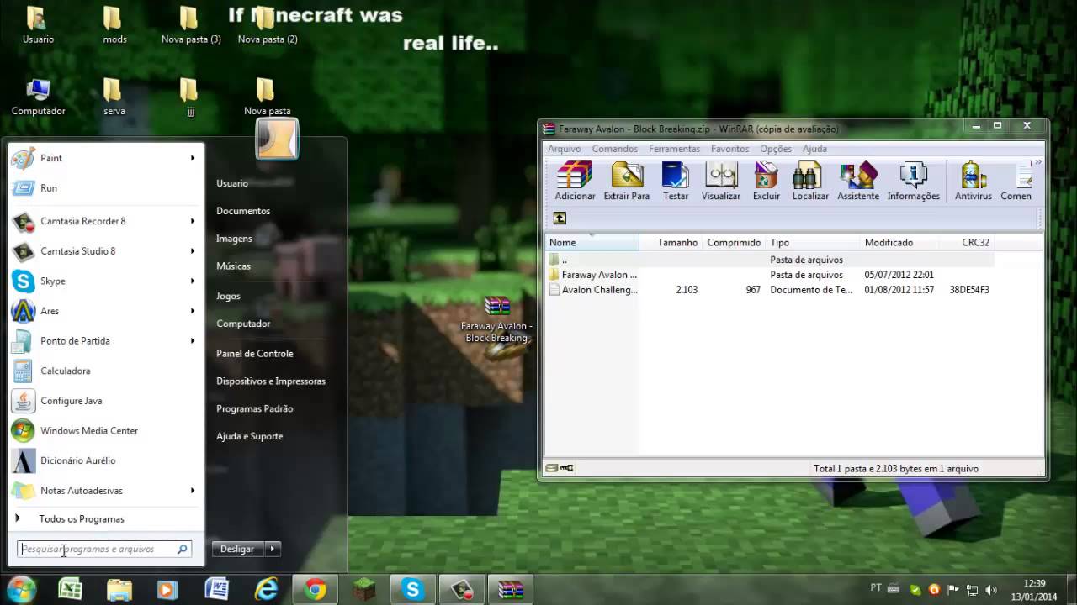1077x605 pixels.
Task: Click the user account picture thumbnail
Action: (x=277, y=139)
